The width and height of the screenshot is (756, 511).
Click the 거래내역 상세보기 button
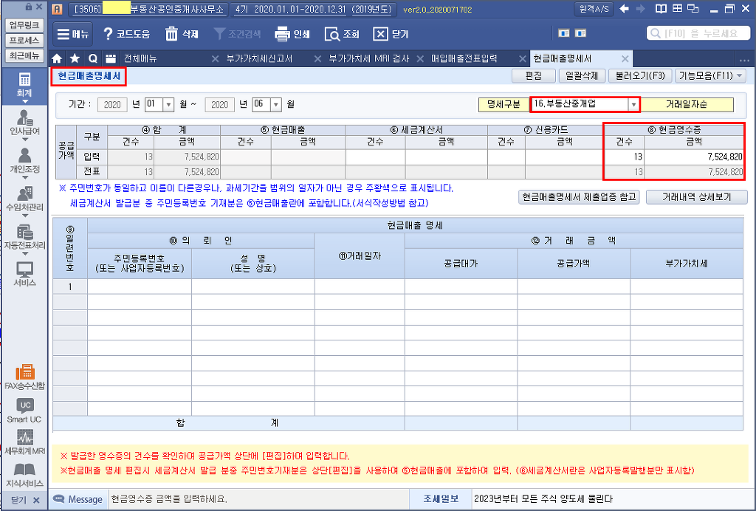[x=696, y=197]
